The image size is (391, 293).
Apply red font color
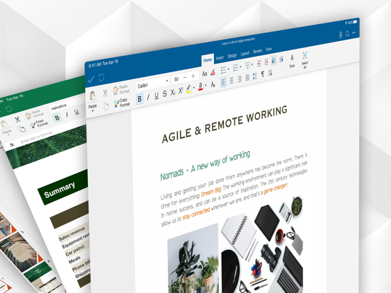pos(200,86)
